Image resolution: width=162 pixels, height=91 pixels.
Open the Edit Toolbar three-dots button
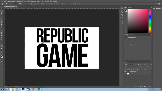point(2,53)
